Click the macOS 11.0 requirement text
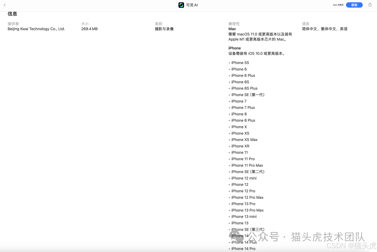Screen dimensions: 377x252 pos(260,37)
